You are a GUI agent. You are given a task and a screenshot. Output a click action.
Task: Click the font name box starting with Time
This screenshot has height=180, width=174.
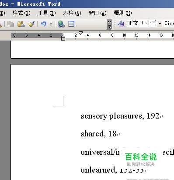(169, 24)
